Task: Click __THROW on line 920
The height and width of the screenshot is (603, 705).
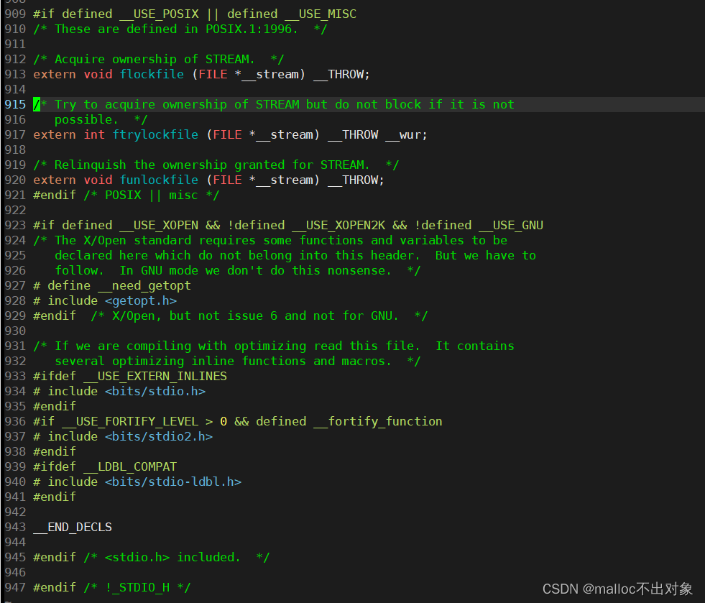Action: coord(352,180)
